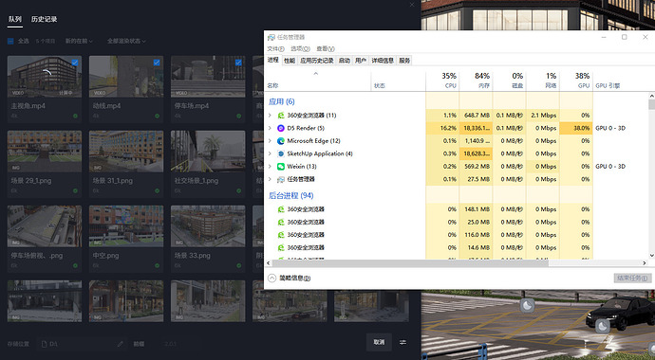The width and height of the screenshot is (655, 360).
Task: Select the 队列 tab
Action: click(x=15, y=19)
